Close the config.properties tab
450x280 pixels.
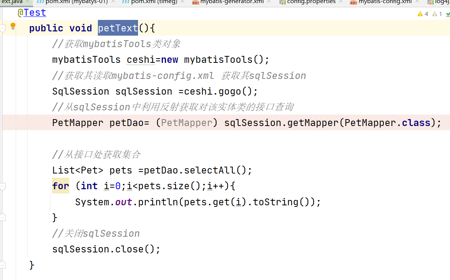point(341,2)
